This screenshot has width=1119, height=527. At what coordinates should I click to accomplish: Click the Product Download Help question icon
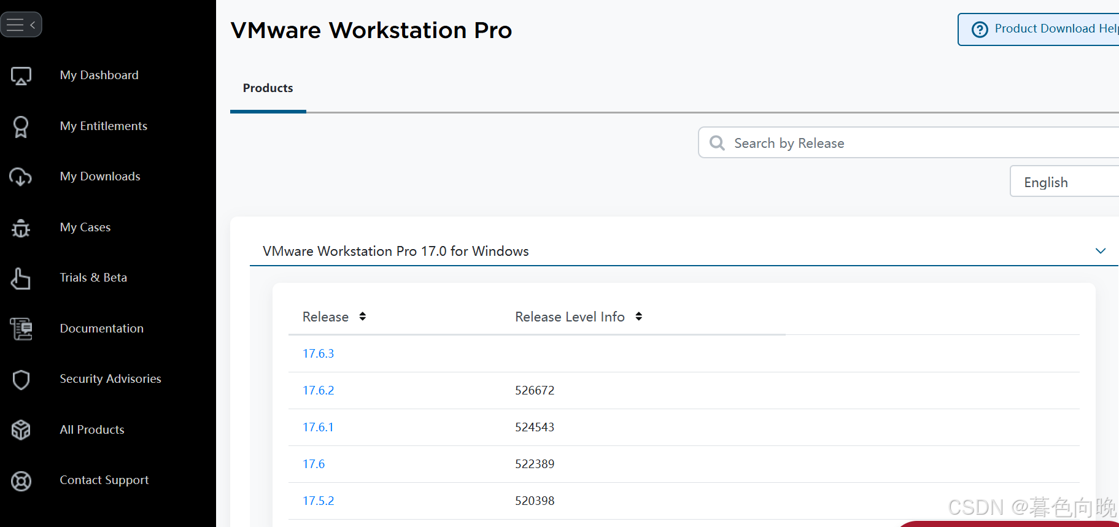[x=980, y=29]
